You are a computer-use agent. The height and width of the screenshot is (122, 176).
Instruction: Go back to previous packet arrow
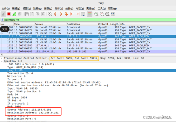click(x=55, y=14)
